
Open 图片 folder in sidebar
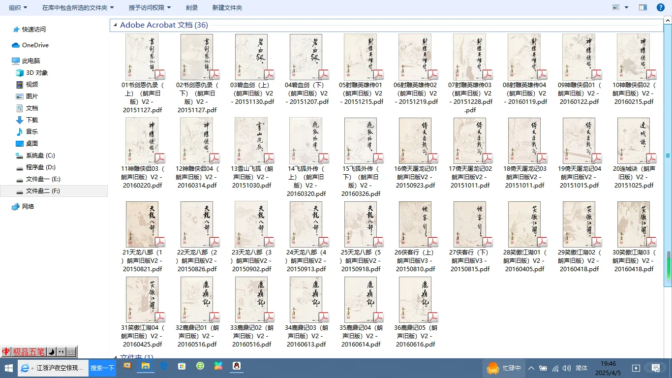click(27, 96)
